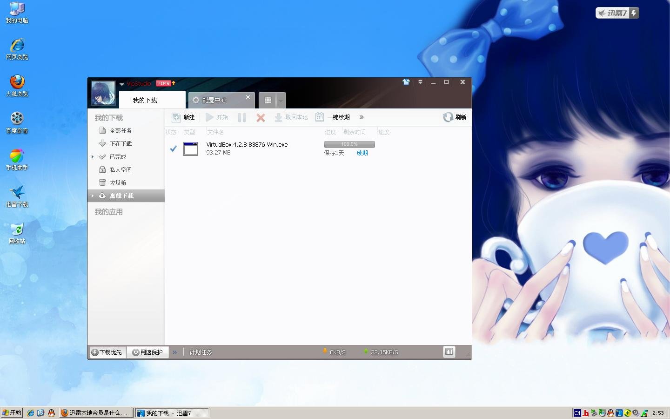Expand the toolbar overflow double-chevron
This screenshot has width=670, height=419.
coord(362,117)
